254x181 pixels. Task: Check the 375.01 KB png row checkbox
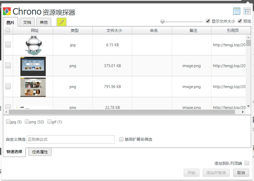click(x=8, y=66)
